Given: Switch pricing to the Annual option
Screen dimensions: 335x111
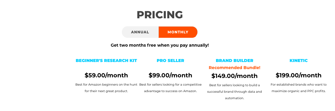Looking at the screenshot, I should point(140,32).
